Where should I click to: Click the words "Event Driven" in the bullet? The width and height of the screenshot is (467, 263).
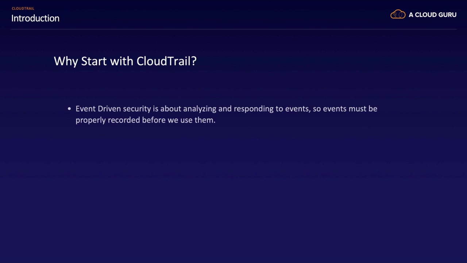click(x=98, y=109)
